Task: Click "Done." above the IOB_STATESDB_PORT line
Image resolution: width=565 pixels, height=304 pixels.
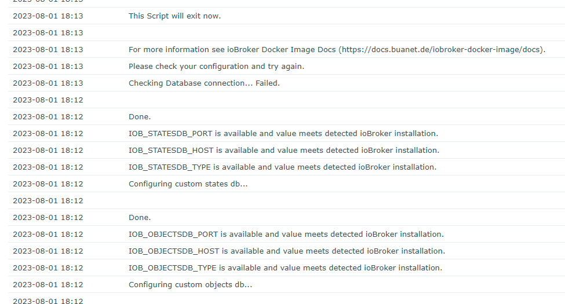Action: pyautogui.click(x=140, y=117)
